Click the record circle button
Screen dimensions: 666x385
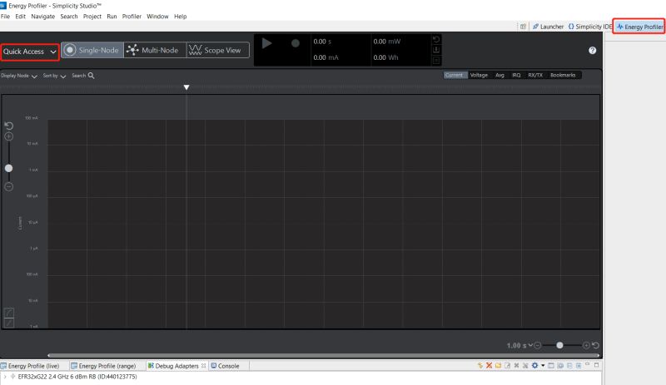(296, 43)
